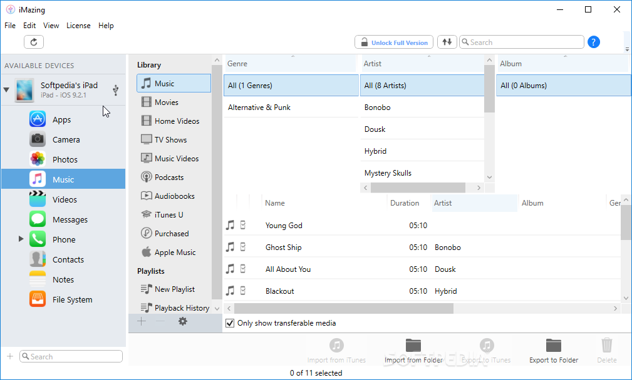The width and height of the screenshot is (632, 380).
Task: Sort tracks by Duration column
Action: click(409, 203)
